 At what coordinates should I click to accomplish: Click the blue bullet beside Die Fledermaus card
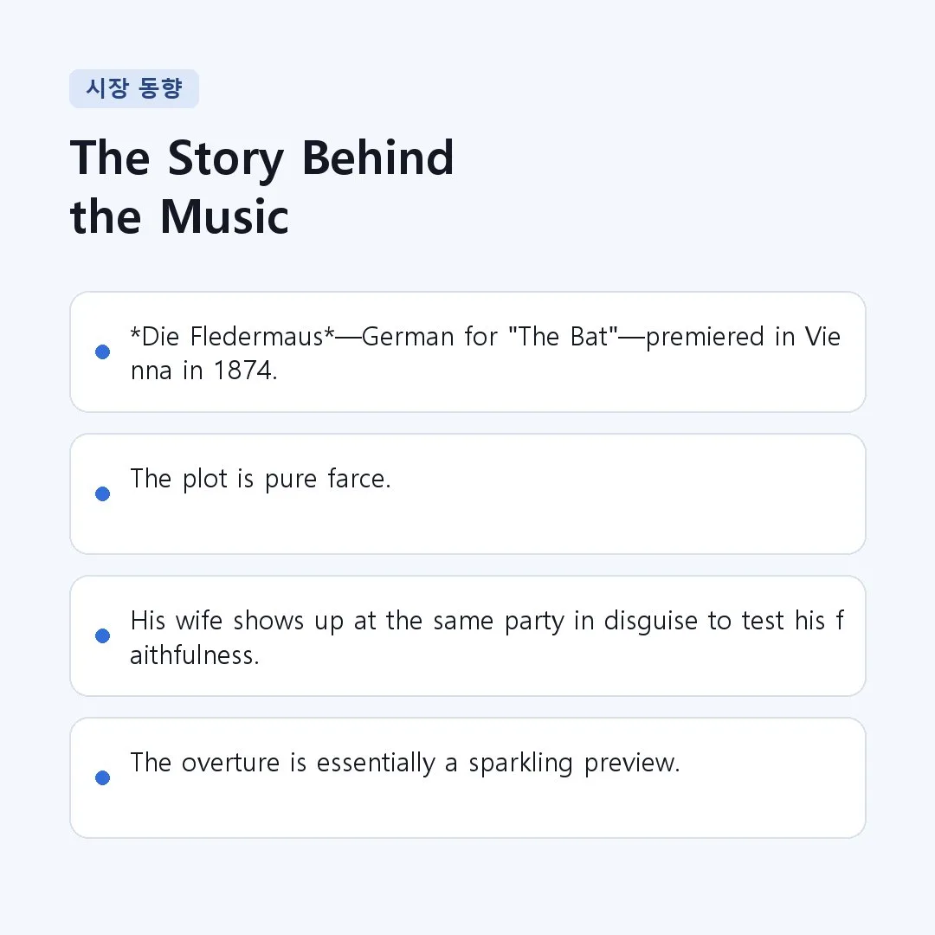point(102,351)
